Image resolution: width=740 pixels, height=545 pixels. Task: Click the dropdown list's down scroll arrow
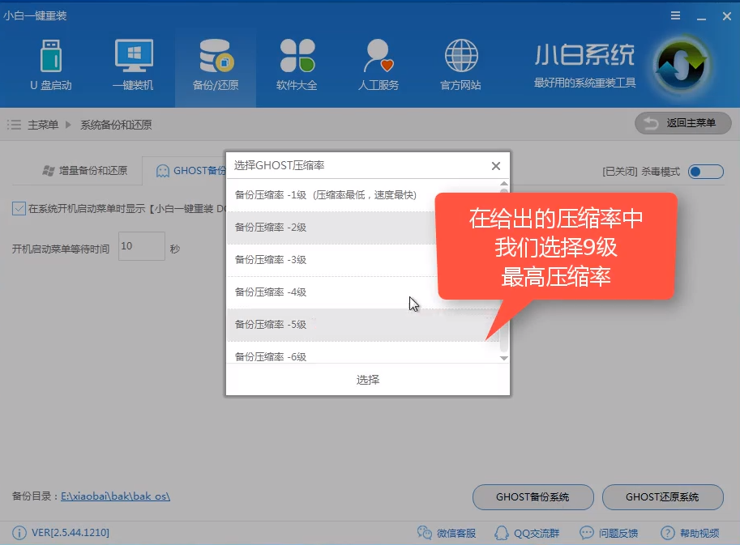pyautogui.click(x=503, y=357)
